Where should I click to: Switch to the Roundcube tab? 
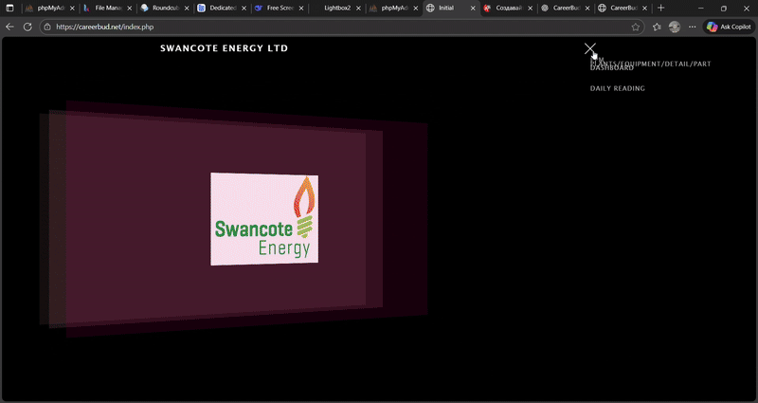pyautogui.click(x=160, y=8)
